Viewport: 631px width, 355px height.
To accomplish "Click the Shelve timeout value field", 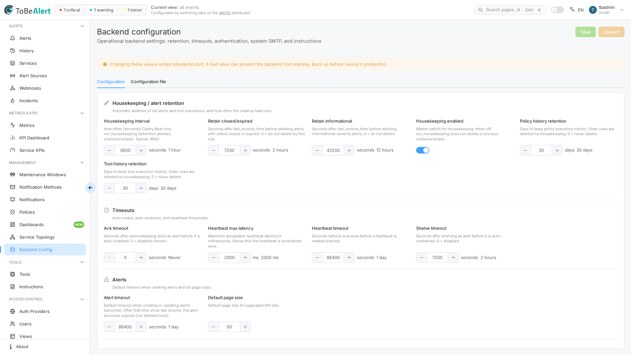I will click(437, 257).
